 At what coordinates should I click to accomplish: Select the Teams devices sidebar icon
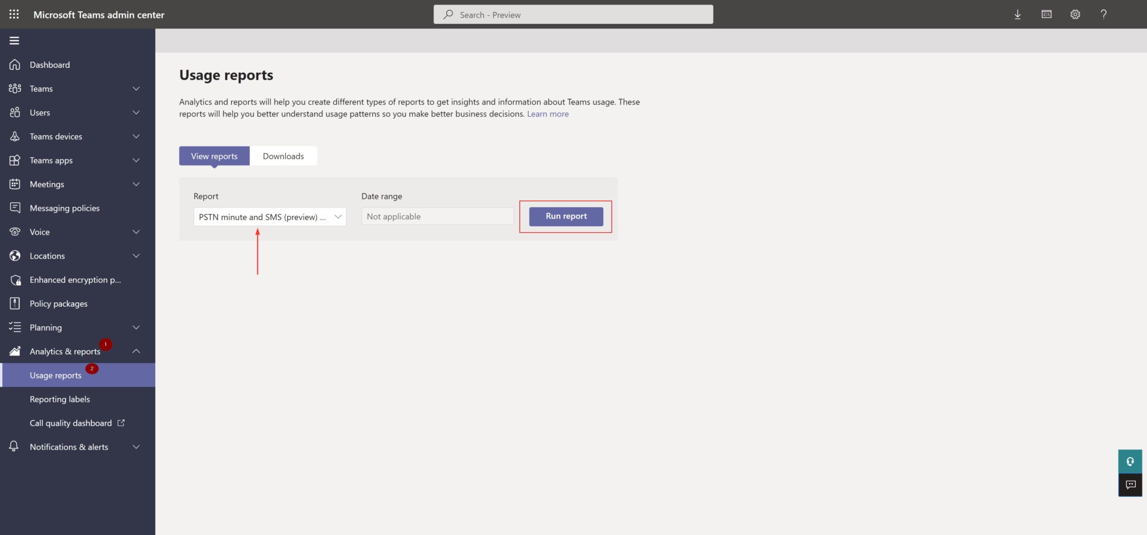point(15,136)
